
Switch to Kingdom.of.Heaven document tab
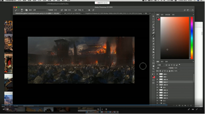113,13
